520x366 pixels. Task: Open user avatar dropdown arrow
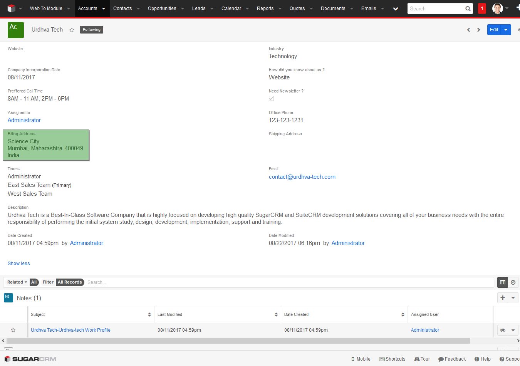click(507, 8)
